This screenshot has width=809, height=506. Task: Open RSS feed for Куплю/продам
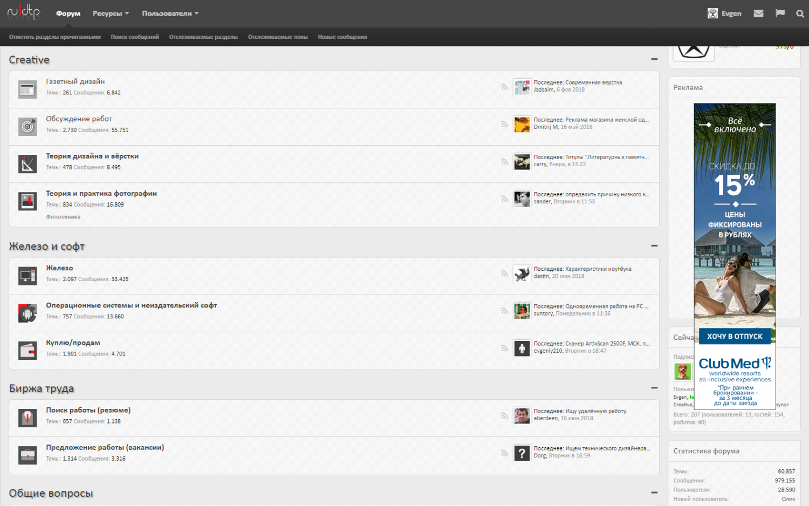coord(504,348)
